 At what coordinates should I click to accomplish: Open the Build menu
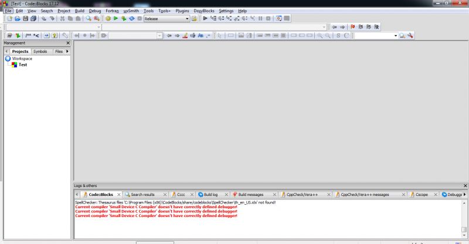80,11
